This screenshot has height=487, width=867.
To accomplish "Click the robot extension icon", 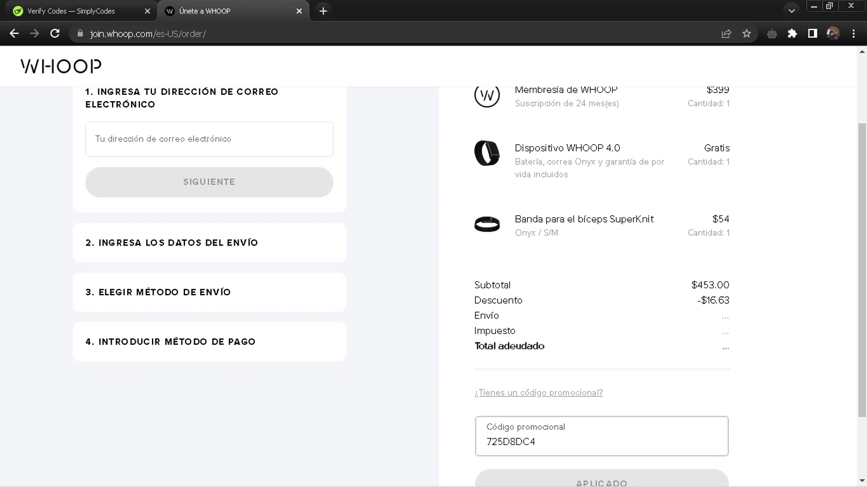I will [772, 34].
